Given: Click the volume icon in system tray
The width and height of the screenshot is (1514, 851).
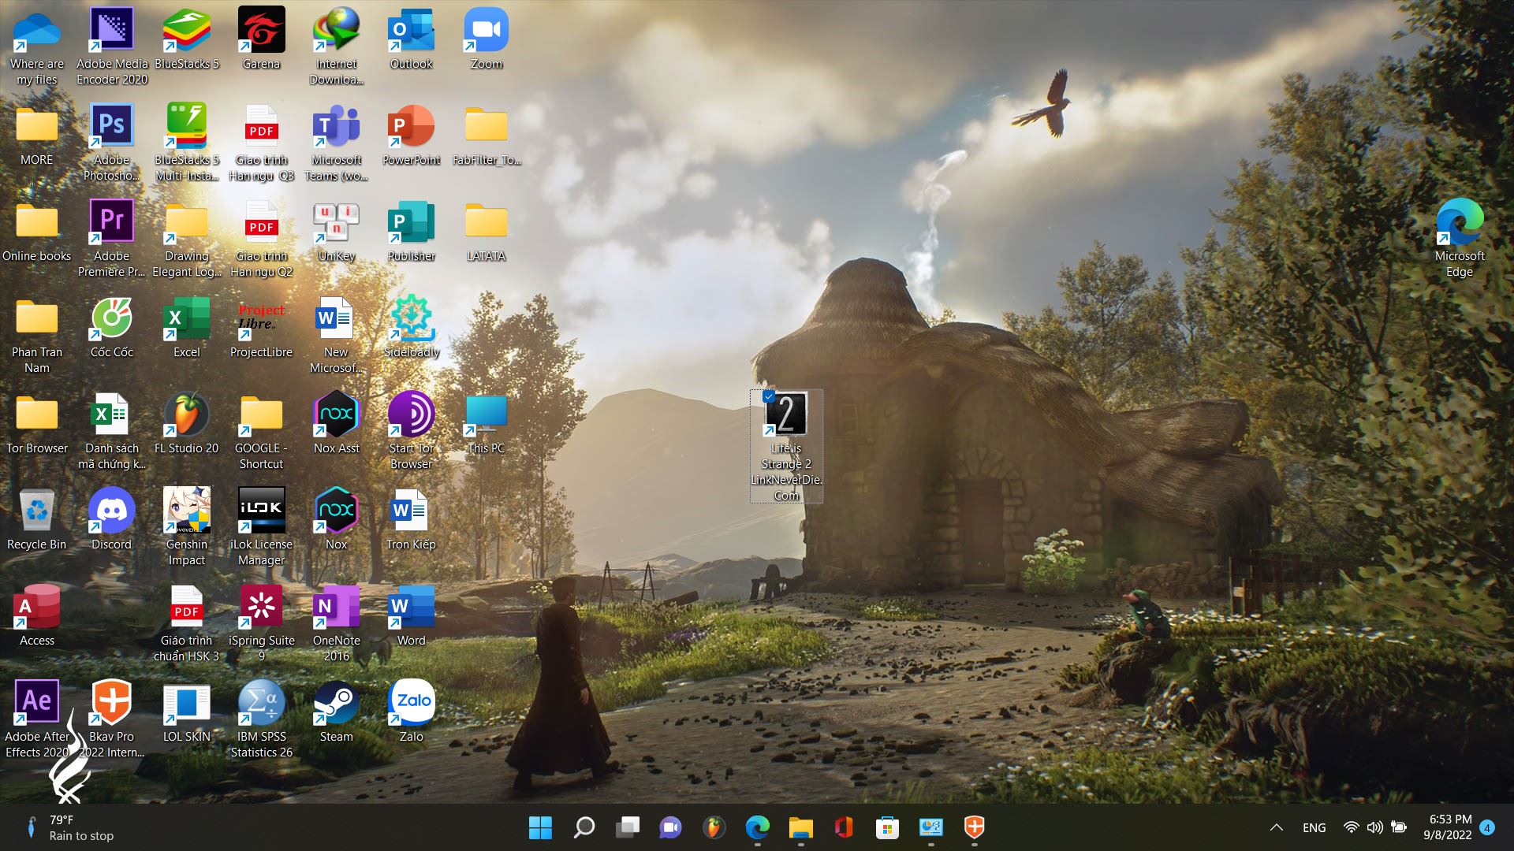Looking at the screenshot, I should [x=1374, y=827].
